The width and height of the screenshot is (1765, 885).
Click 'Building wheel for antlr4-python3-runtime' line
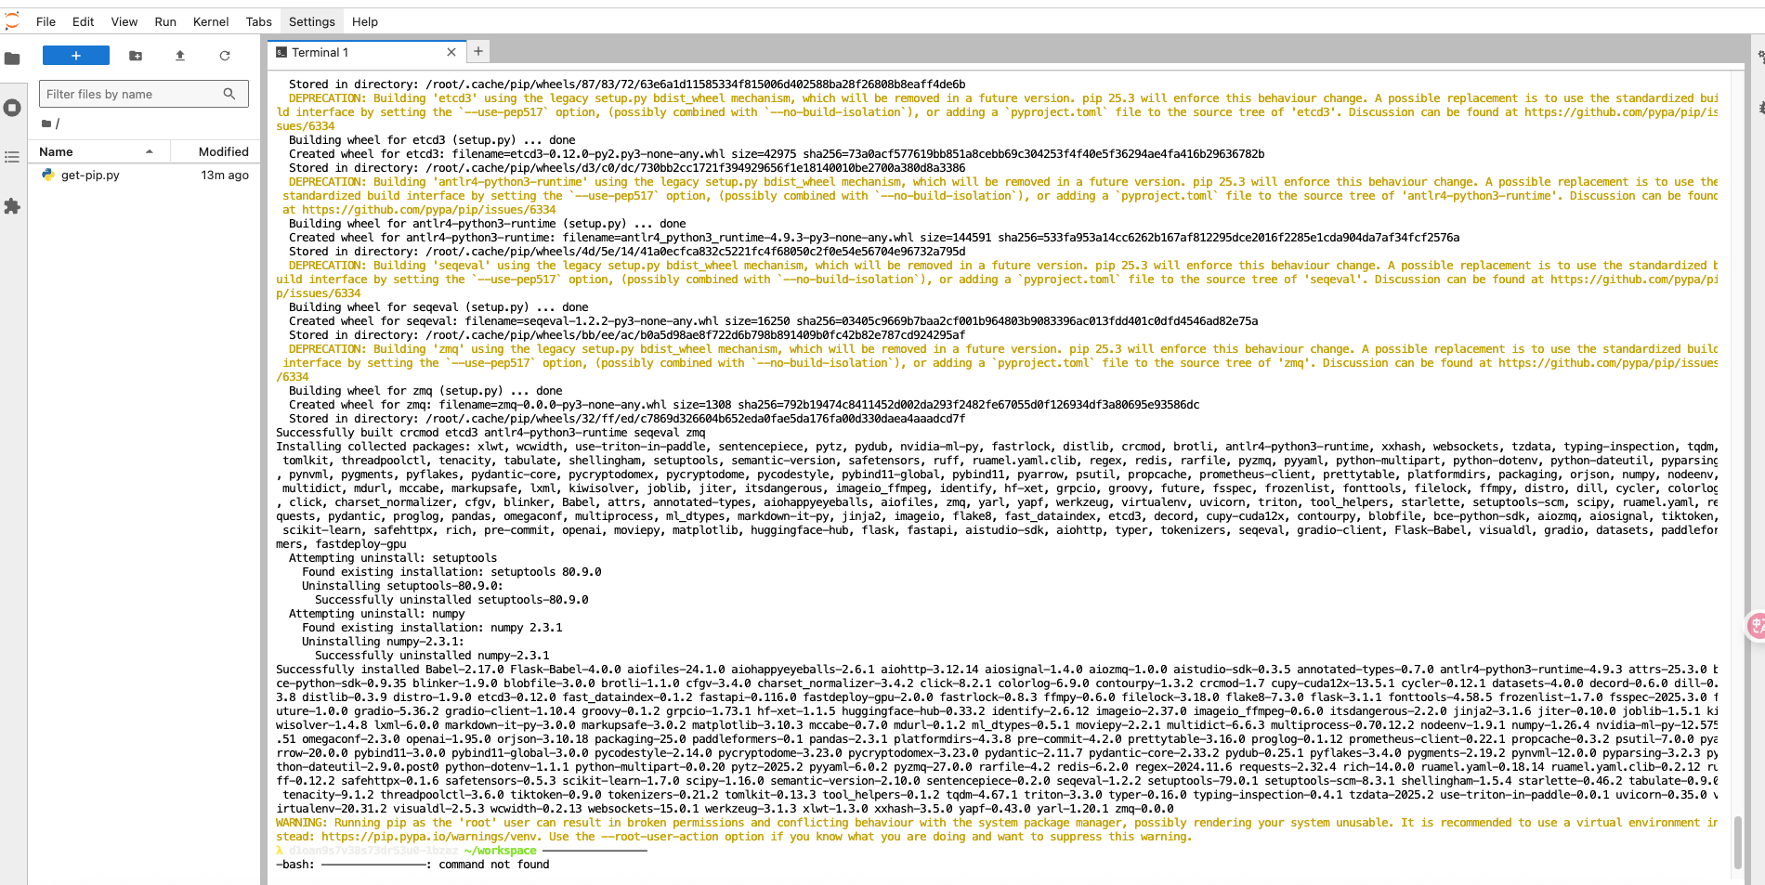tap(487, 224)
